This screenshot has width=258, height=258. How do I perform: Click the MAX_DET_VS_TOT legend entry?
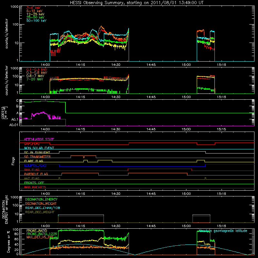coord(40,237)
